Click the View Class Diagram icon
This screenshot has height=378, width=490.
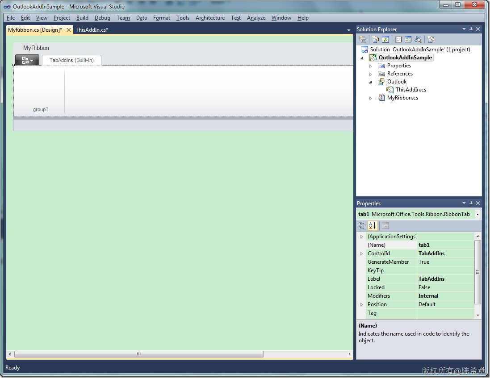click(x=418, y=39)
